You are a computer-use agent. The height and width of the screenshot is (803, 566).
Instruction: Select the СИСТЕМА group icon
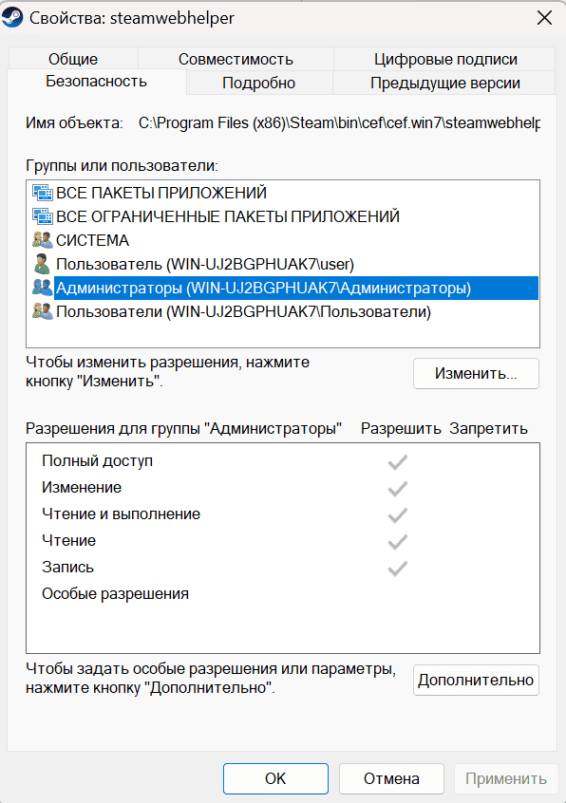(43, 240)
